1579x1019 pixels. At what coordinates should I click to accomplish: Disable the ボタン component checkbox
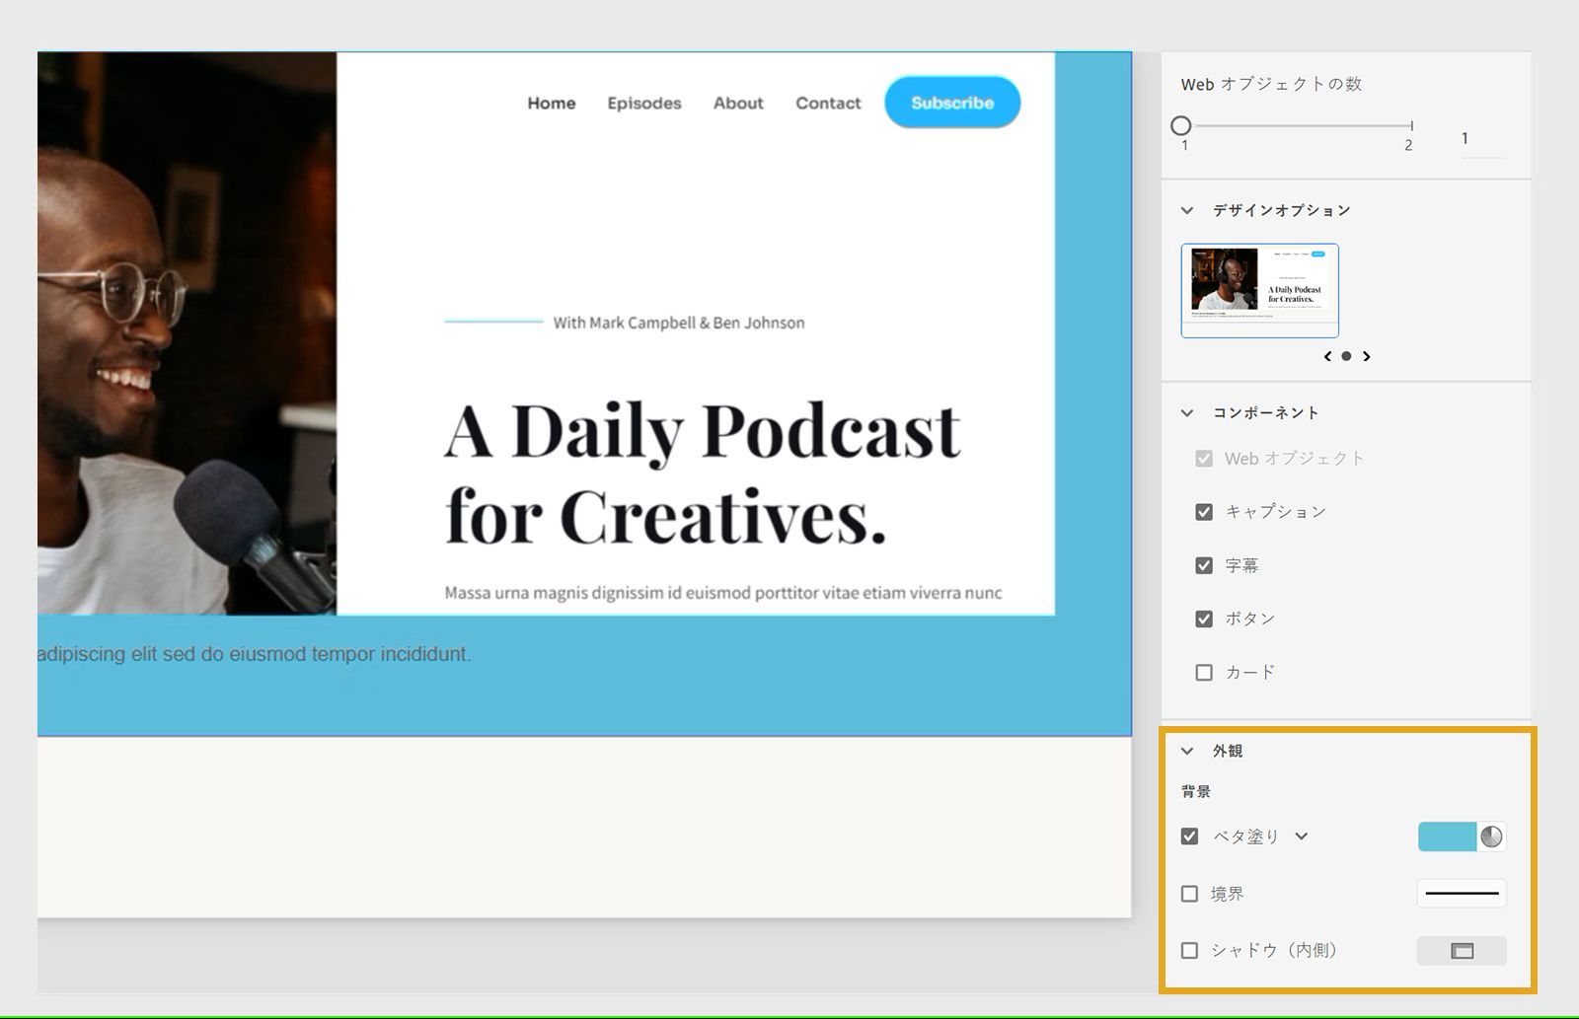click(x=1204, y=619)
